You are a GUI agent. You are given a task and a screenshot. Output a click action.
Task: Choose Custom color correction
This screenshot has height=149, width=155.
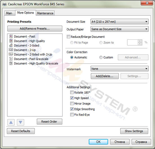tap(101, 57)
